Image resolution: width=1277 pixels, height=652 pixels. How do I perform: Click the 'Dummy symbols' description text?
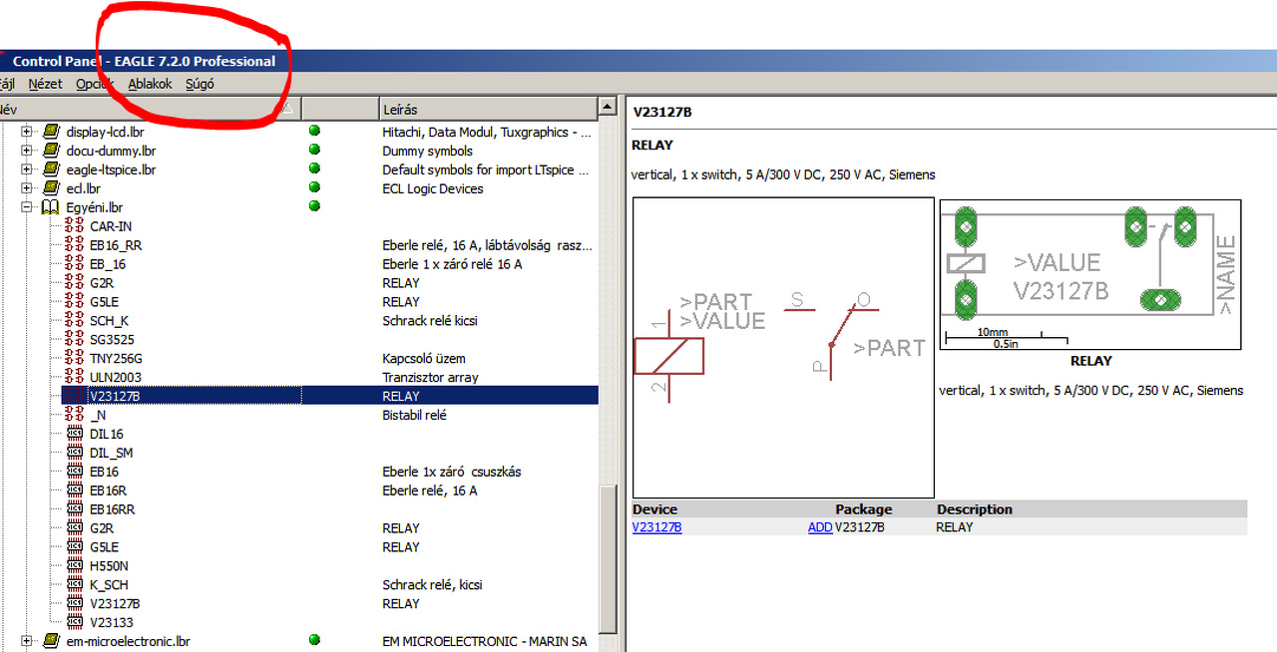pyautogui.click(x=428, y=151)
